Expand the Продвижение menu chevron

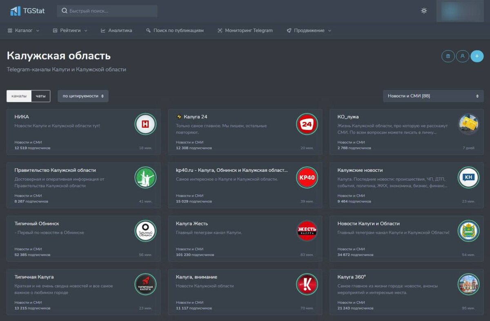[x=330, y=31]
